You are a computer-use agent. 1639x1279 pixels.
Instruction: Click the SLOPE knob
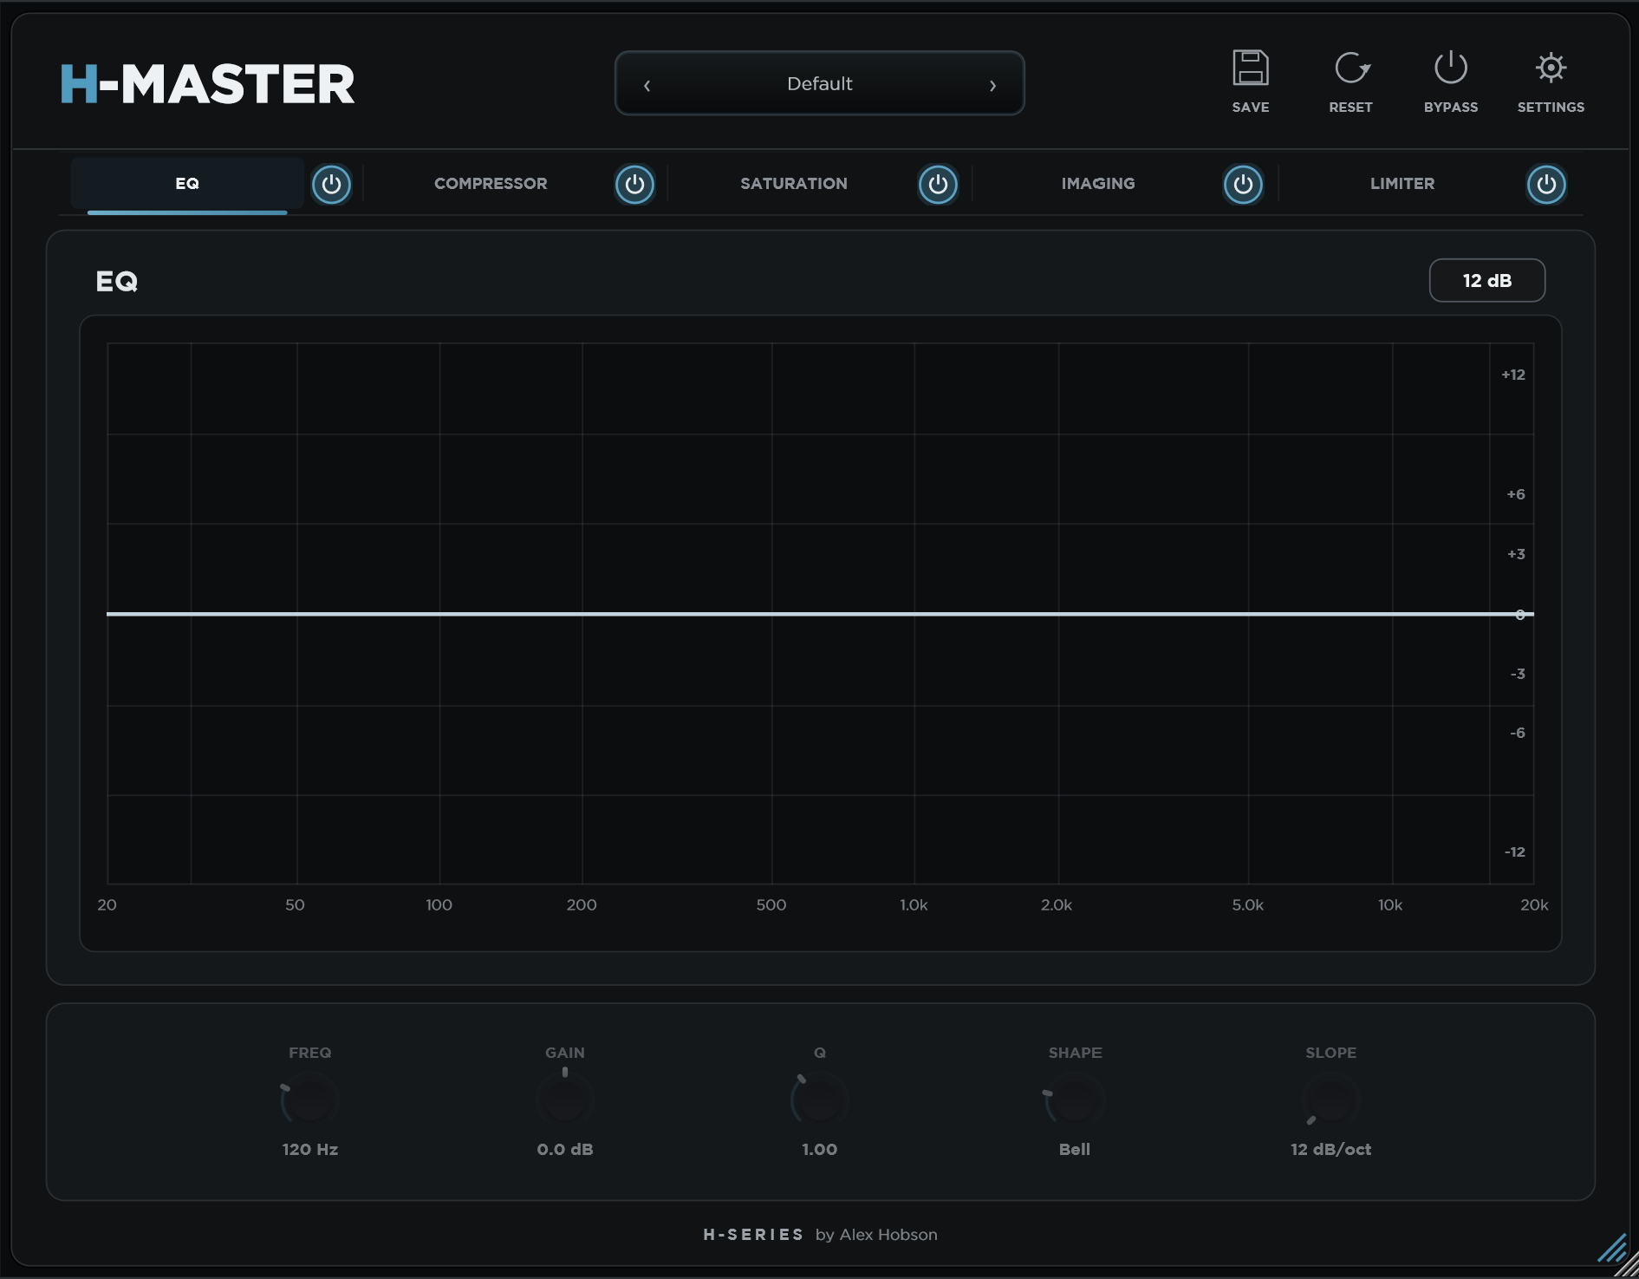click(x=1330, y=1100)
